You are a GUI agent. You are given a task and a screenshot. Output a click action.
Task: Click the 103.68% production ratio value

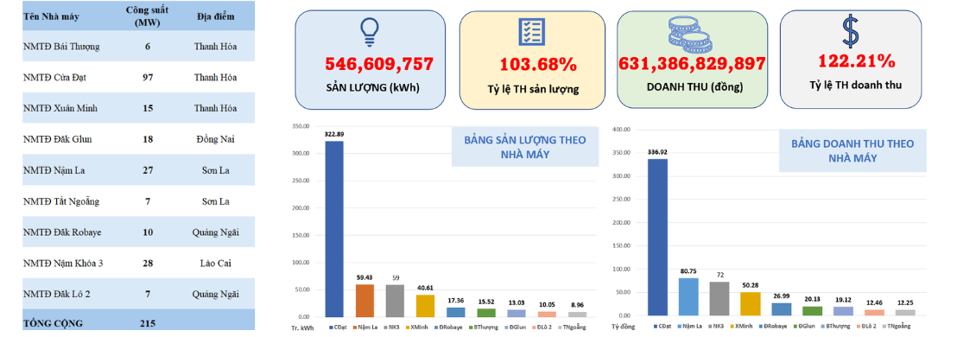(x=538, y=64)
